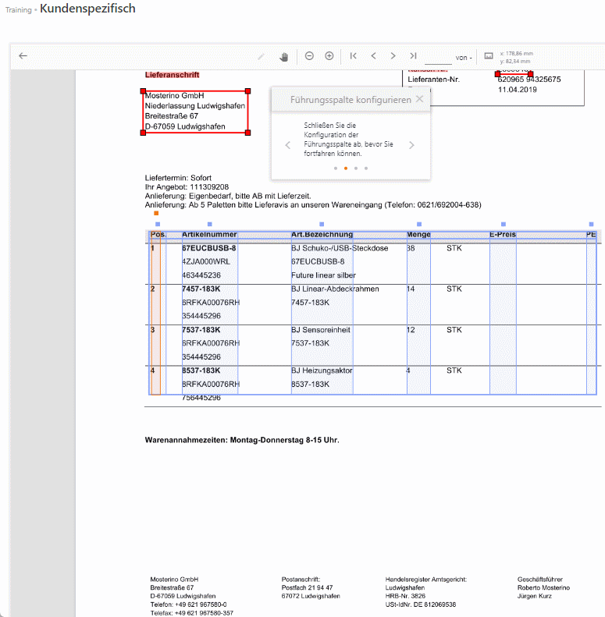Go to the previous page

point(373,56)
